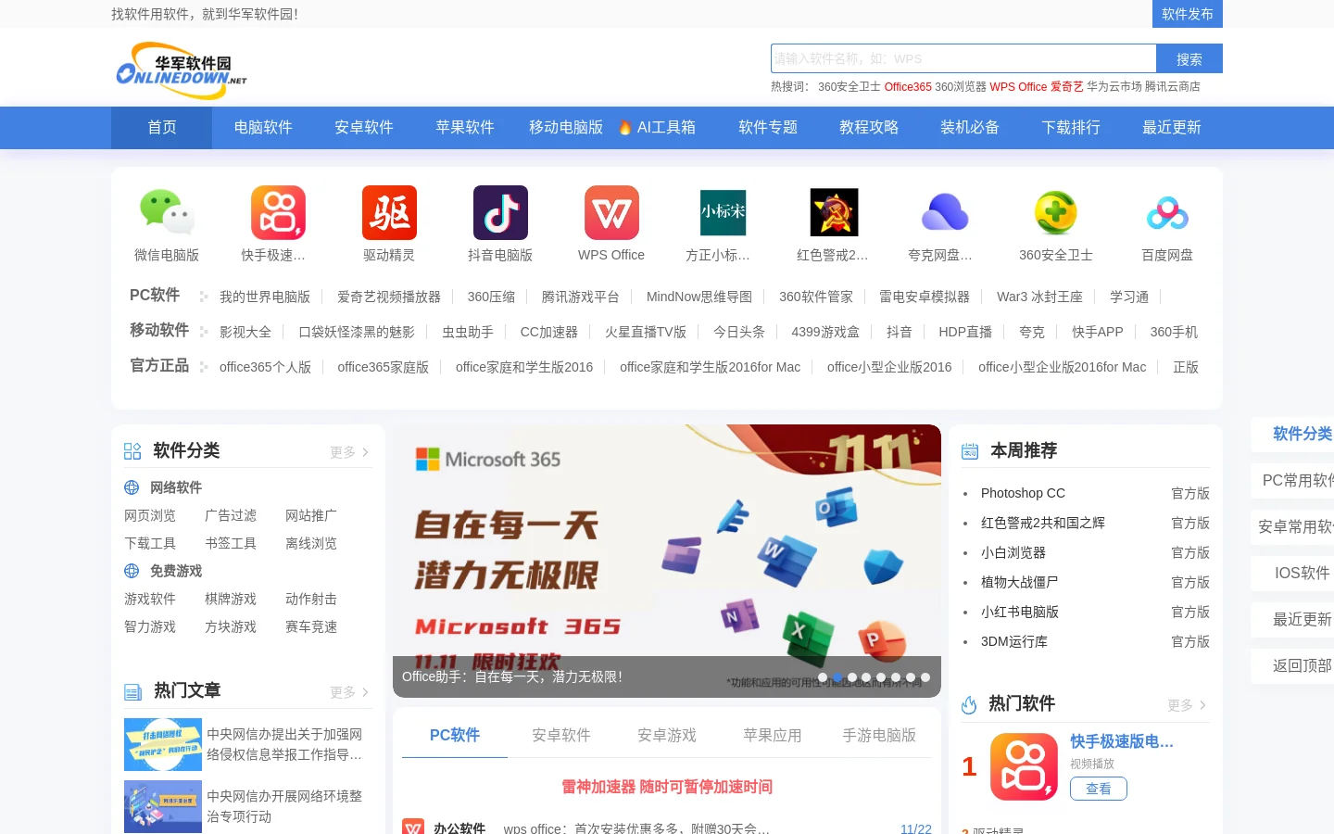Open the Kuaishou speed edition icon
1334x834 pixels.
[278, 212]
